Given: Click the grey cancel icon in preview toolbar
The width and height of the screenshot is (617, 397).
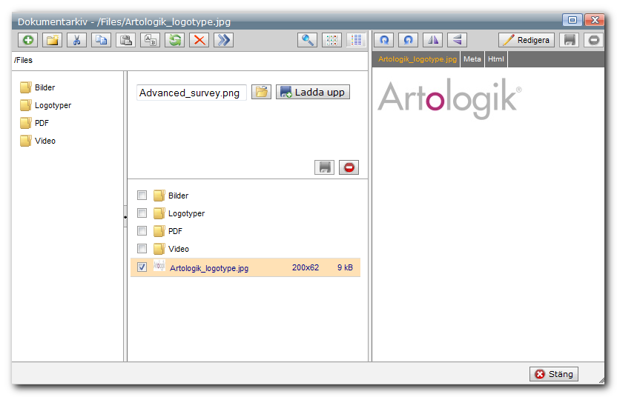Looking at the screenshot, I should [593, 40].
